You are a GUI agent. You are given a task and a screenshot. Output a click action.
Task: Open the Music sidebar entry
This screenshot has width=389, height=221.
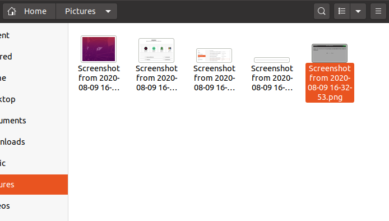coord(34,163)
